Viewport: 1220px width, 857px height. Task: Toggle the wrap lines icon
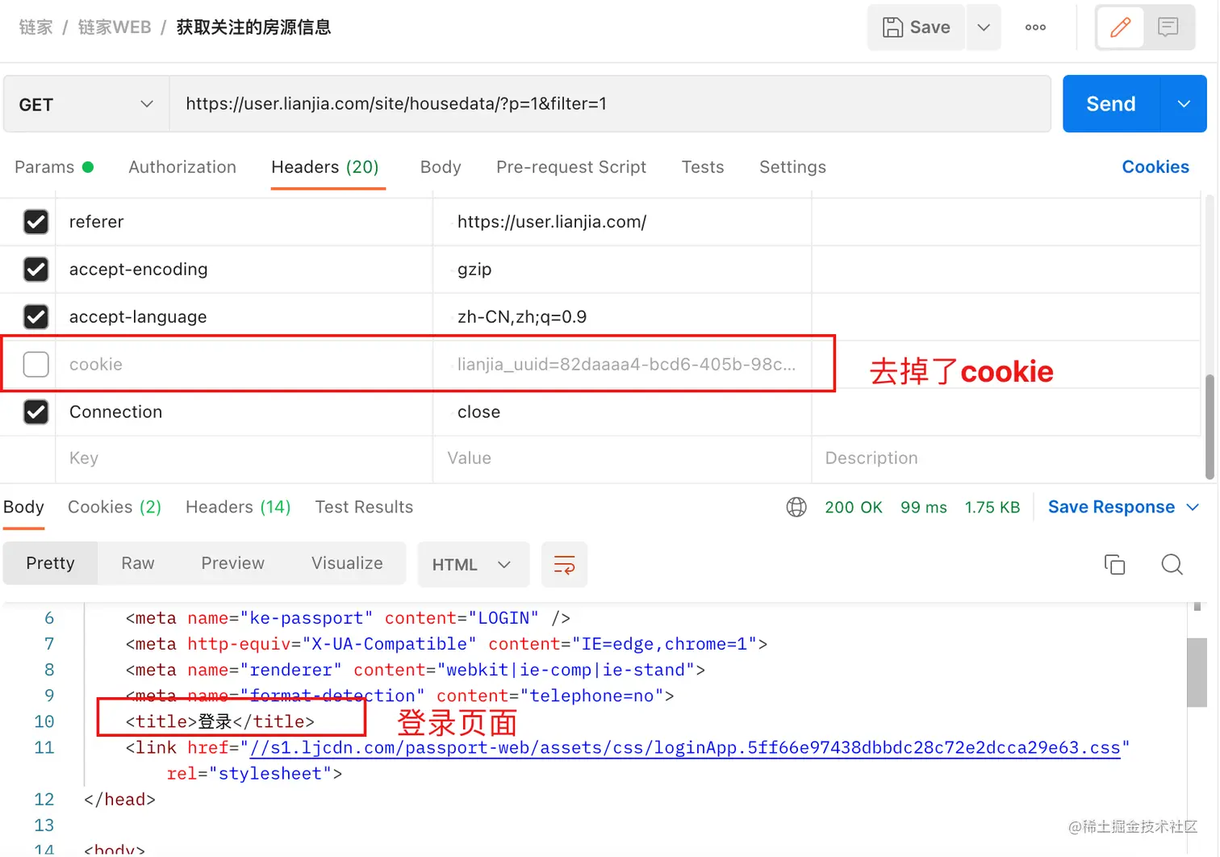565,565
